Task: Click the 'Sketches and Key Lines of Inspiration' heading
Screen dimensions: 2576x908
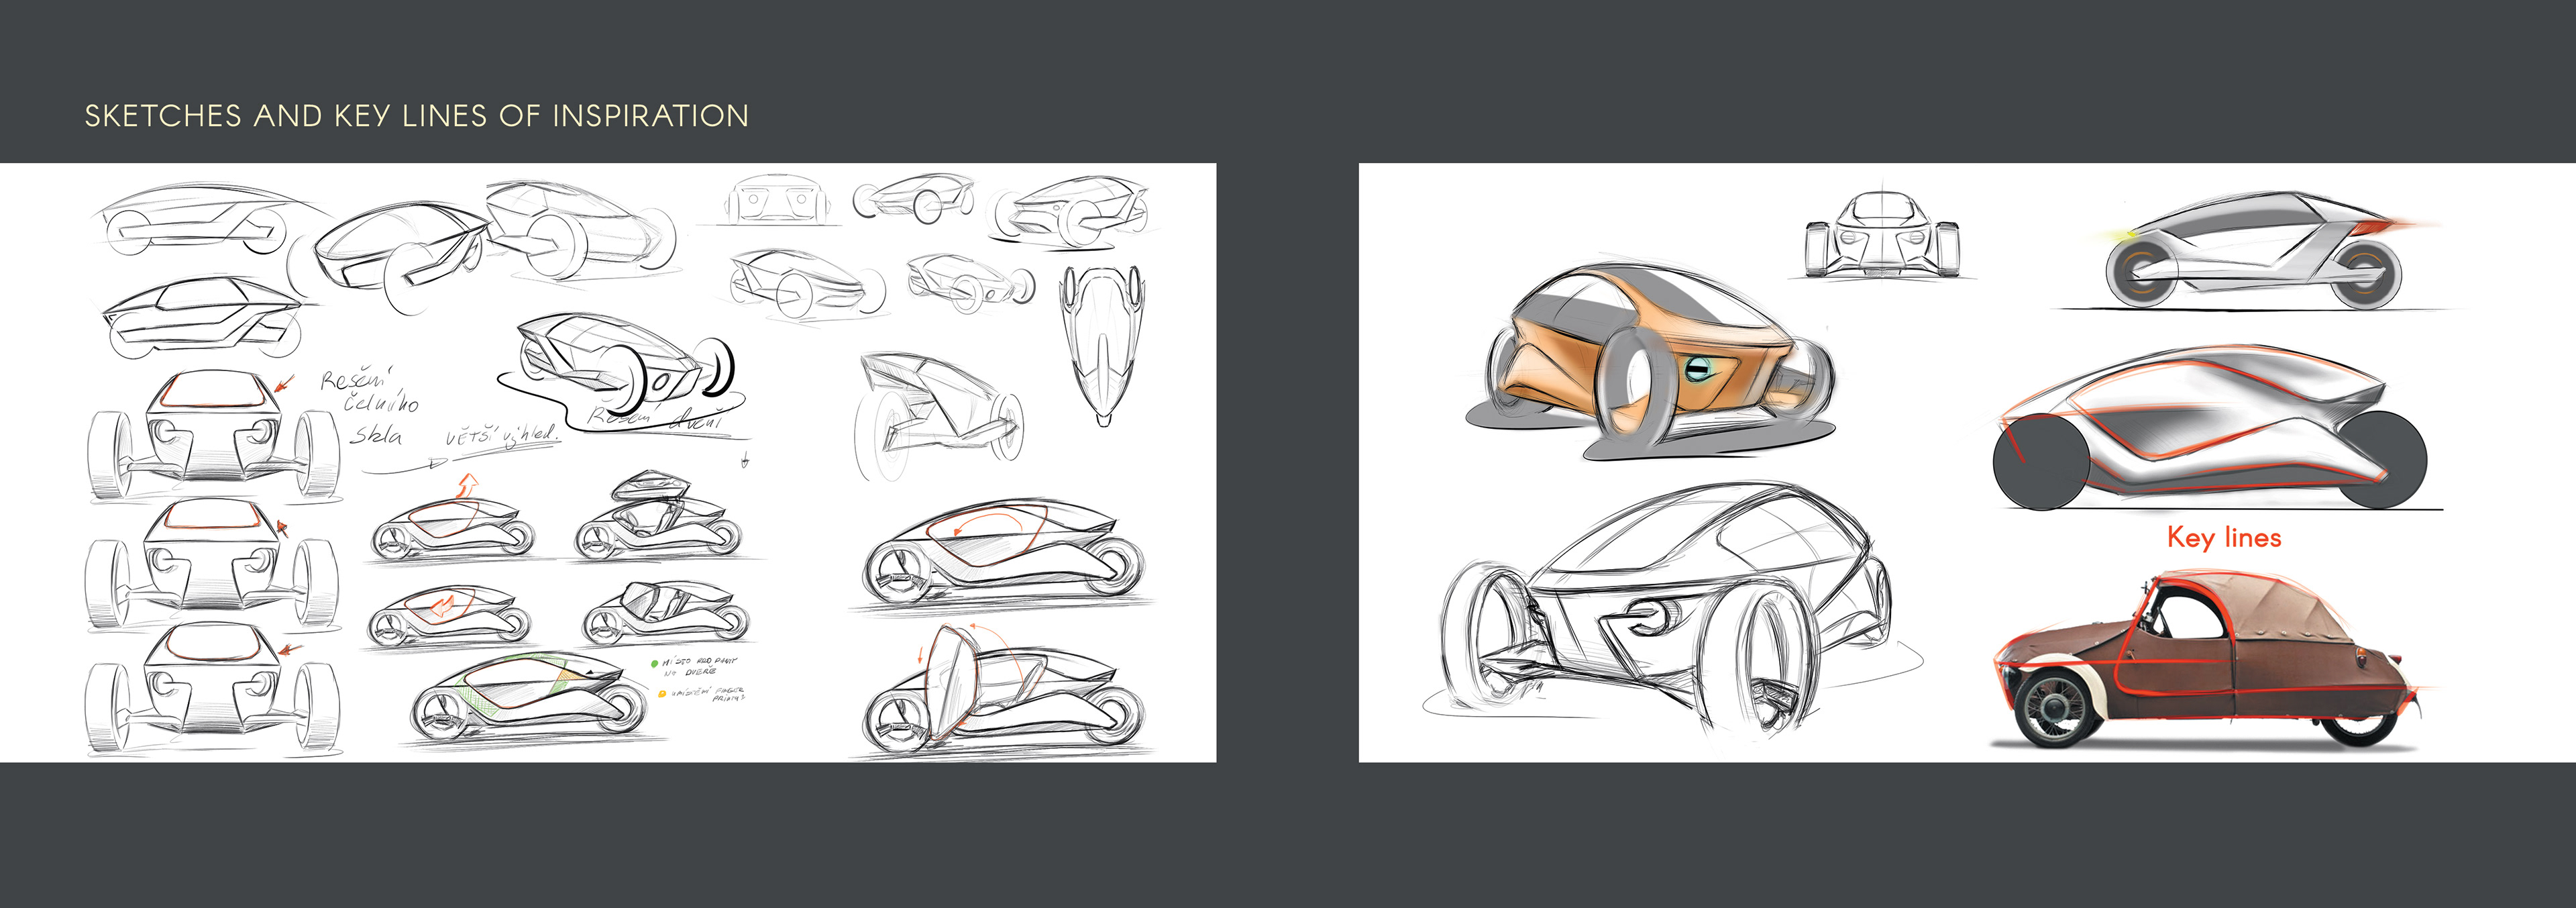Action: [416, 116]
